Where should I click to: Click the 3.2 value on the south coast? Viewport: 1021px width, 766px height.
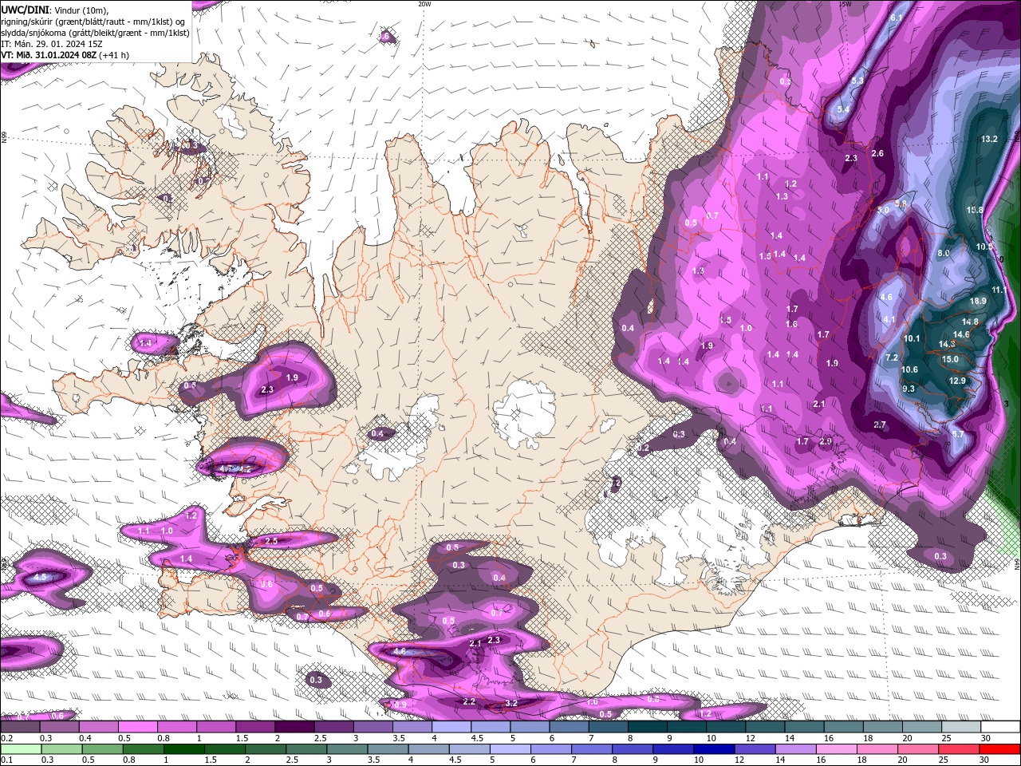(x=511, y=703)
